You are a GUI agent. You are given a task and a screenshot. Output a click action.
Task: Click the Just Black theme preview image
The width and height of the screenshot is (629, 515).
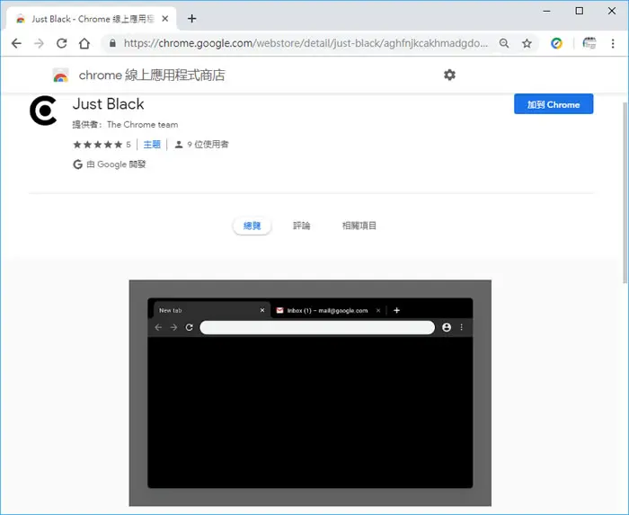[310, 393]
